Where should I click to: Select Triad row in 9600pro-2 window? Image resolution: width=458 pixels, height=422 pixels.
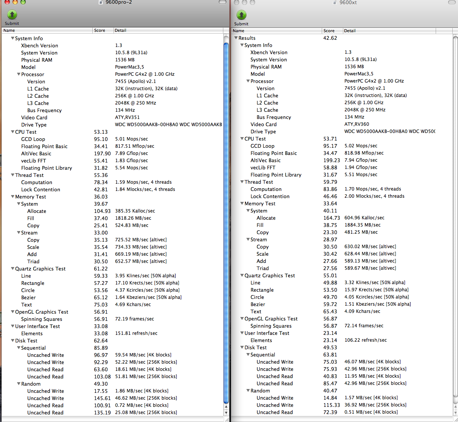click(112, 261)
